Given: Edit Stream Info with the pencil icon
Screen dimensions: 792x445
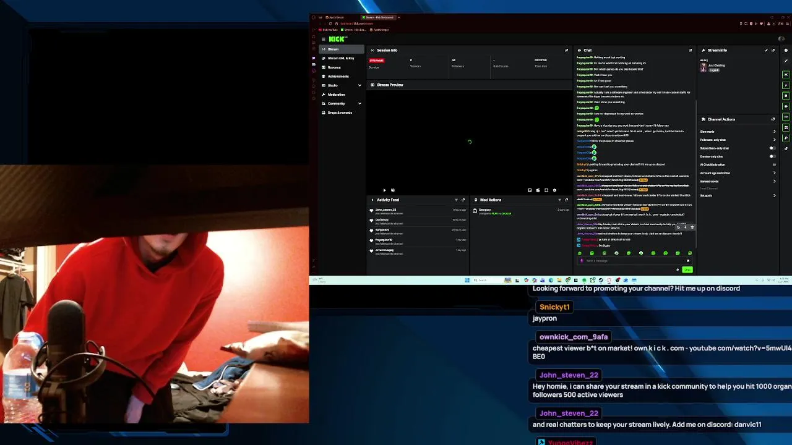Looking at the screenshot, I should point(766,50).
